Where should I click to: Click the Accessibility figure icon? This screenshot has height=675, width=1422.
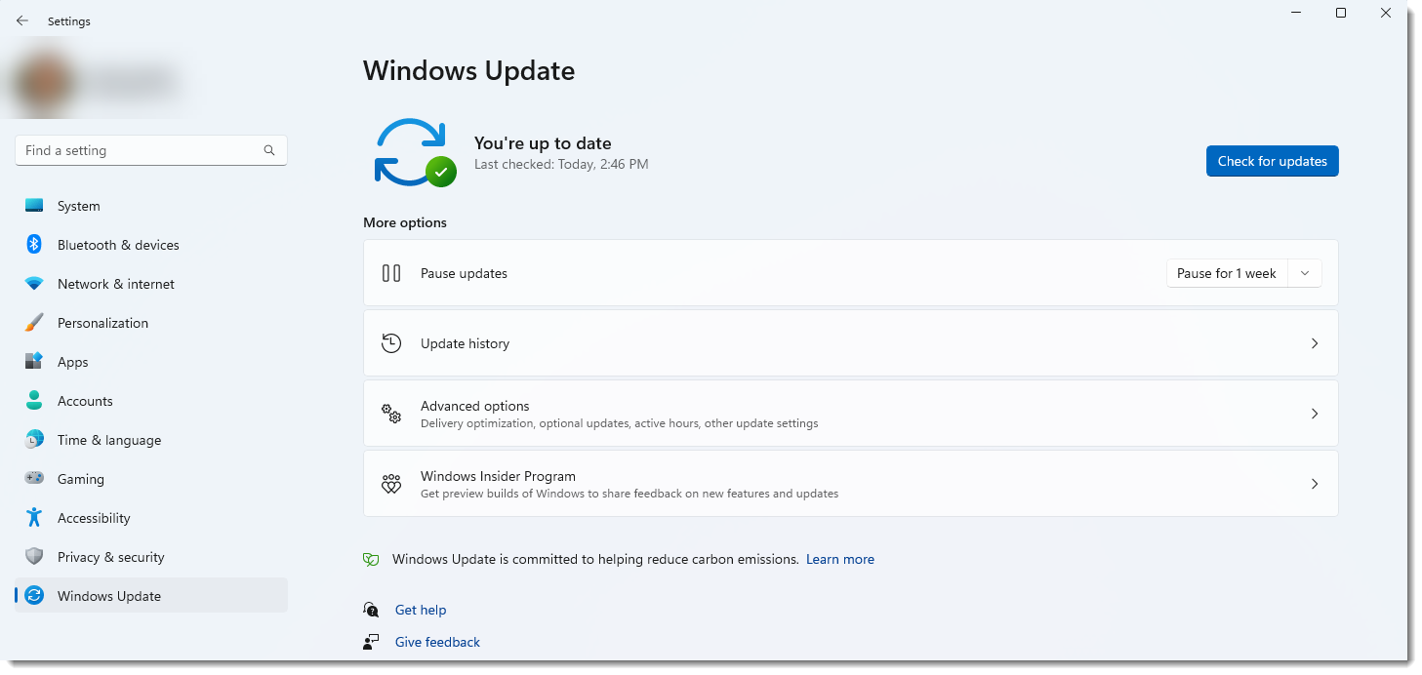pyautogui.click(x=34, y=518)
